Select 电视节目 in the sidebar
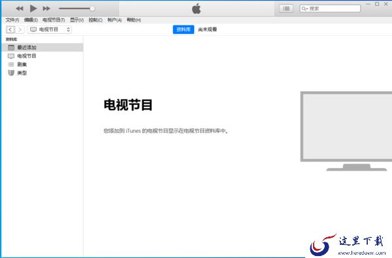The width and height of the screenshot is (392, 258). 42,56
